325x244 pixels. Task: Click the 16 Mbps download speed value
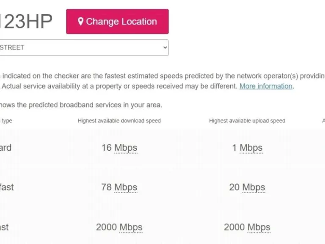click(x=119, y=148)
